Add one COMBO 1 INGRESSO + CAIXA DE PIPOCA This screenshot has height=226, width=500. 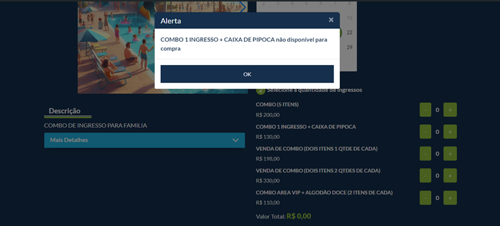click(450, 132)
